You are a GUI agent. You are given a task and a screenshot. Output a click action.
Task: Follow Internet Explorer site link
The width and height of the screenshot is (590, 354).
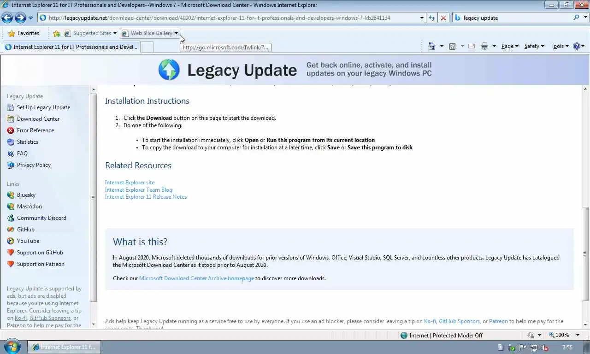(130, 183)
